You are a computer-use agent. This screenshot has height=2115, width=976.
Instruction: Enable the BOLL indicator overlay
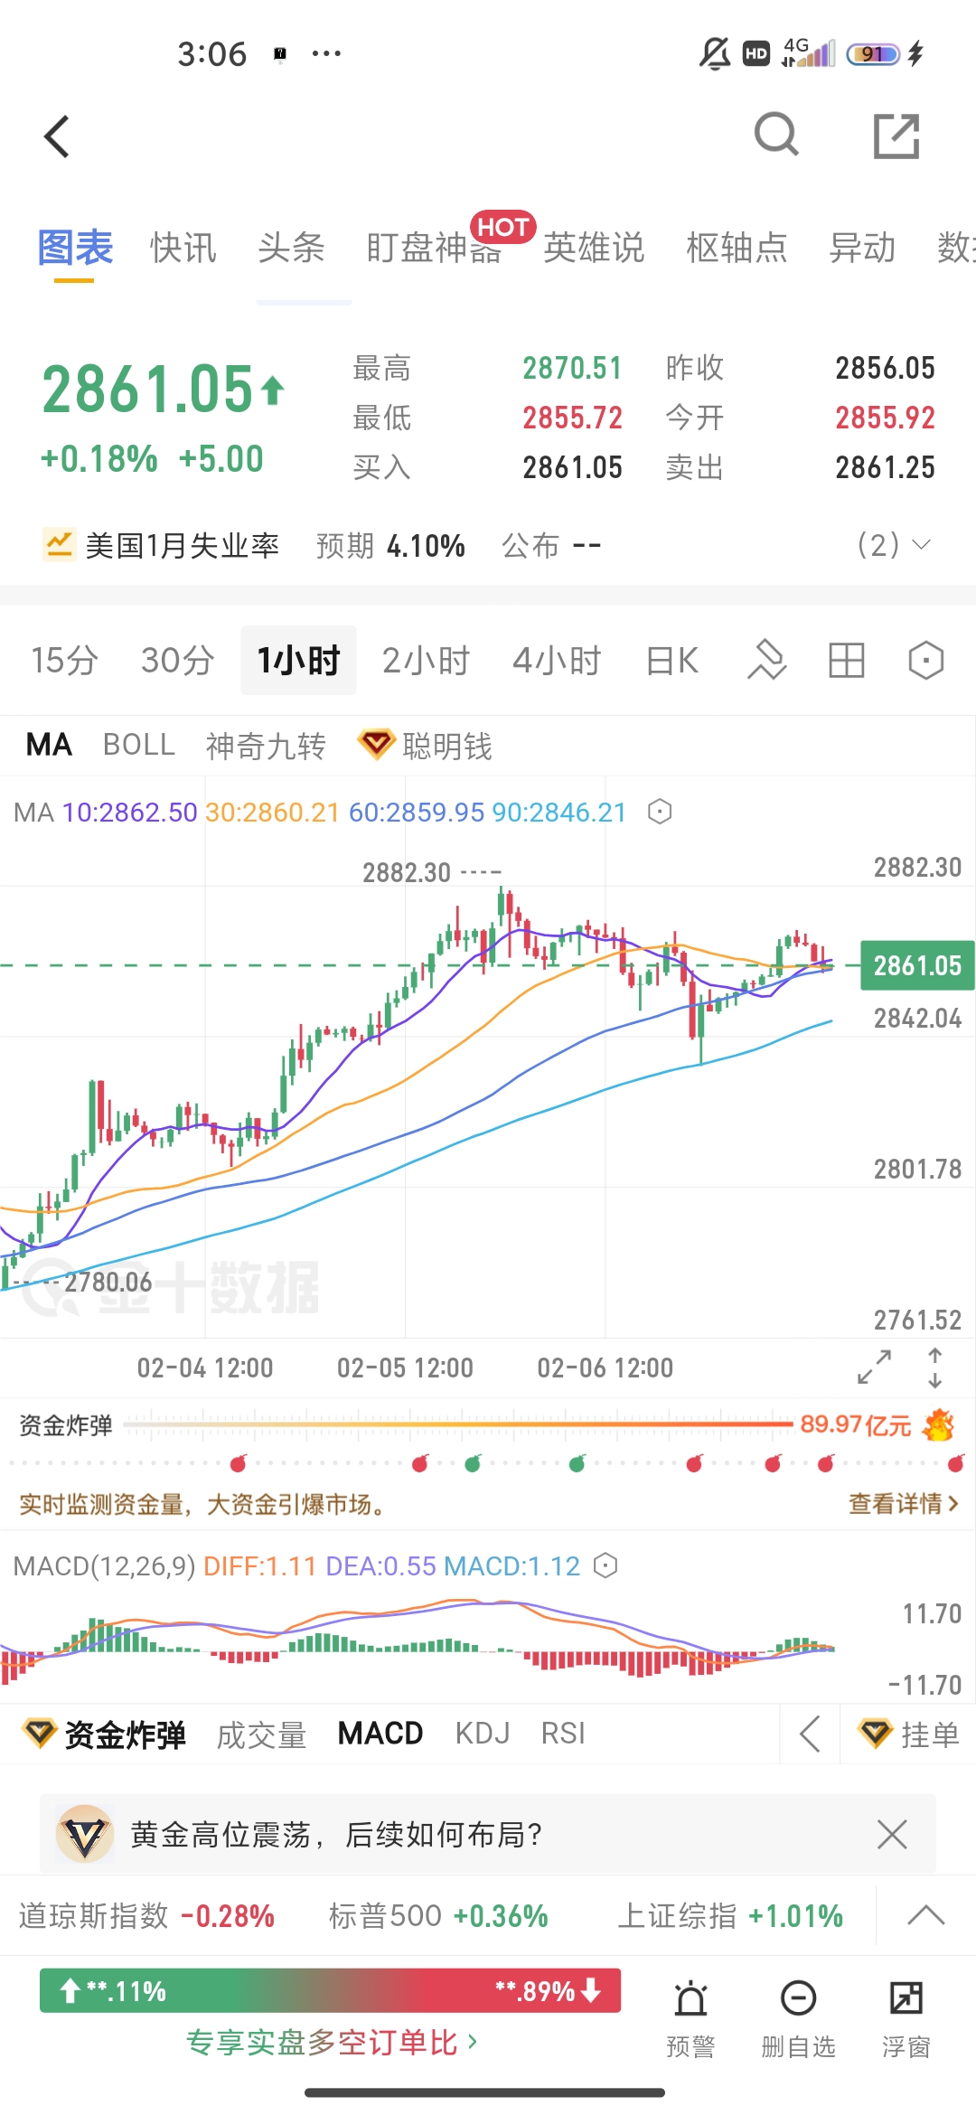(139, 745)
